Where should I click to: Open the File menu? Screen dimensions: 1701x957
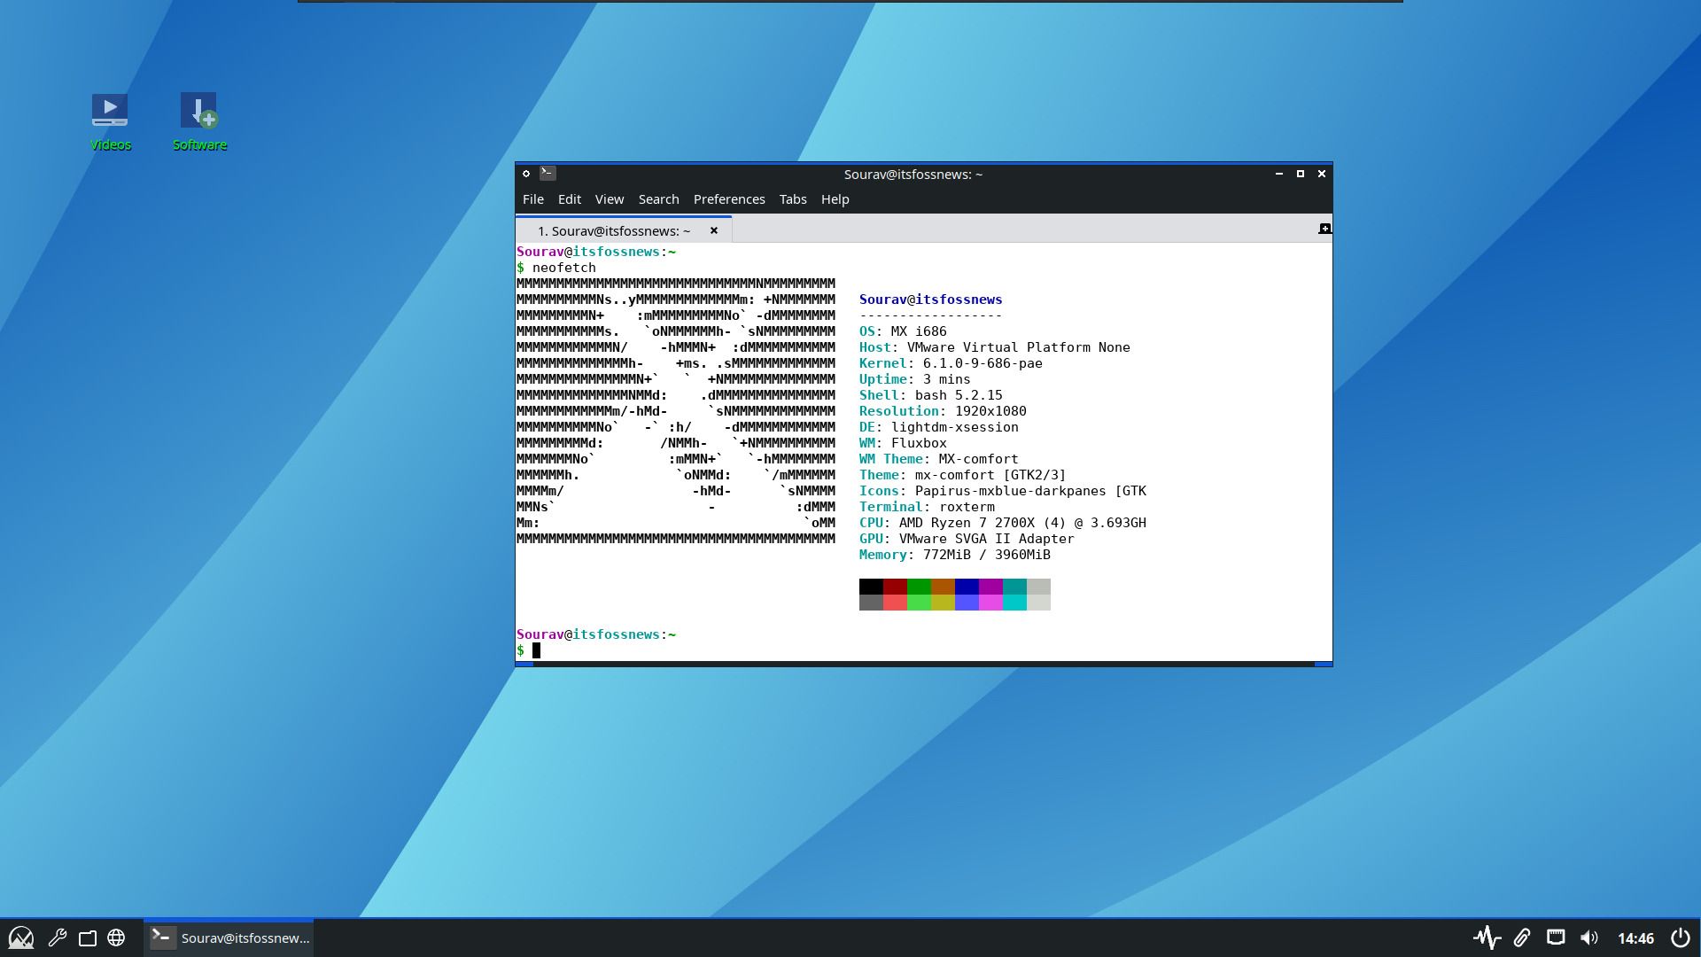click(533, 199)
